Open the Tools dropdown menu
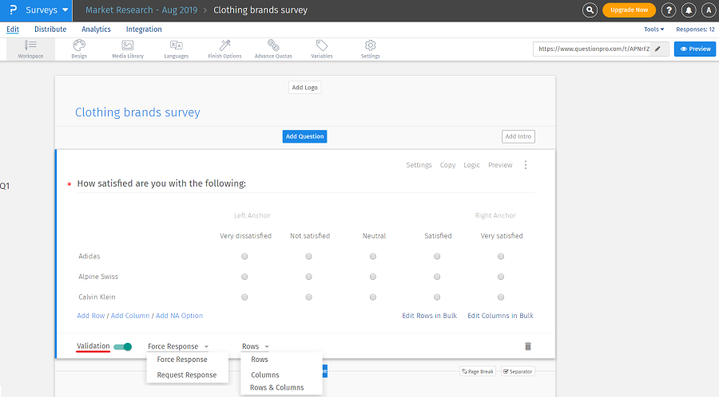The height and width of the screenshot is (397, 719). tap(654, 29)
